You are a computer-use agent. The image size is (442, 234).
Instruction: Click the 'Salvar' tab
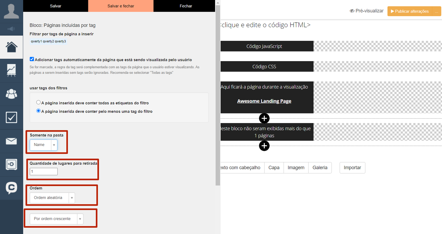tap(56, 6)
